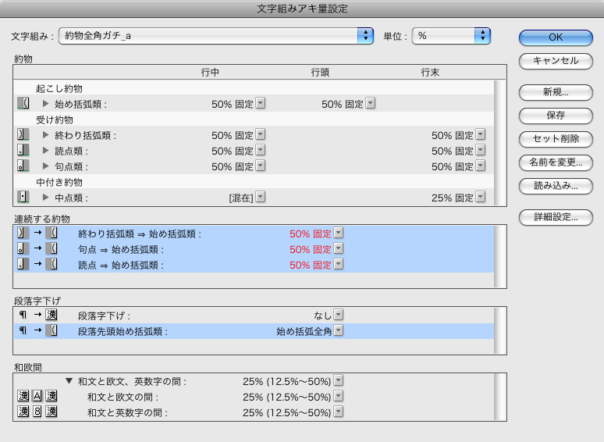Open 中点類 行末 25% dropdown
The image size is (604, 442).
[481, 197]
